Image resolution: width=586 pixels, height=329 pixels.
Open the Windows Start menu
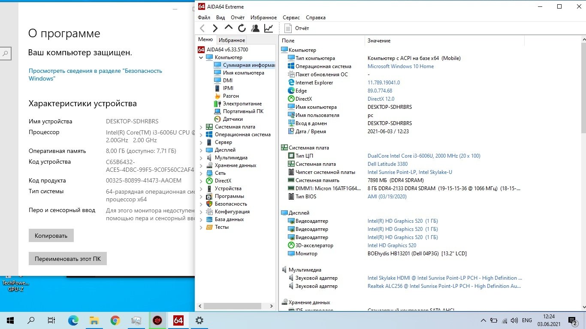pos(10,320)
